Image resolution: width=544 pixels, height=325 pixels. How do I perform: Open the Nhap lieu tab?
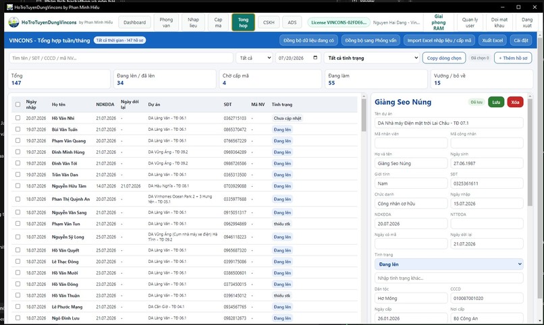click(x=193, y=22)
